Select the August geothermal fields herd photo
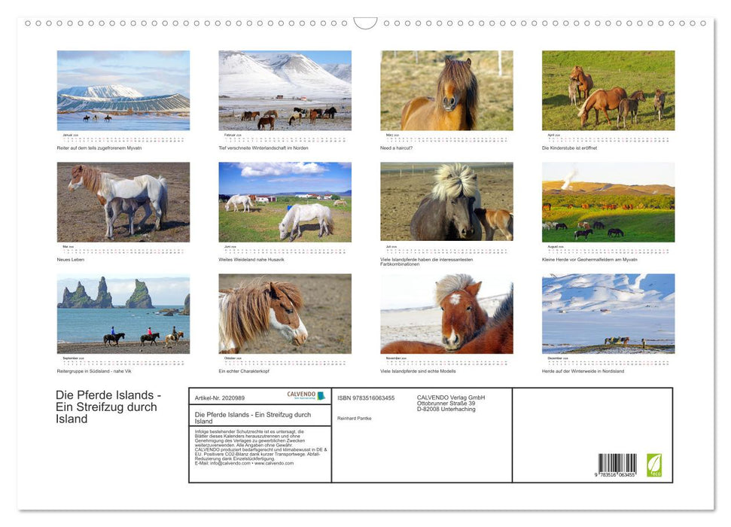Image resolution: width=731 pixels, height=527 pixels. [608, 201]
